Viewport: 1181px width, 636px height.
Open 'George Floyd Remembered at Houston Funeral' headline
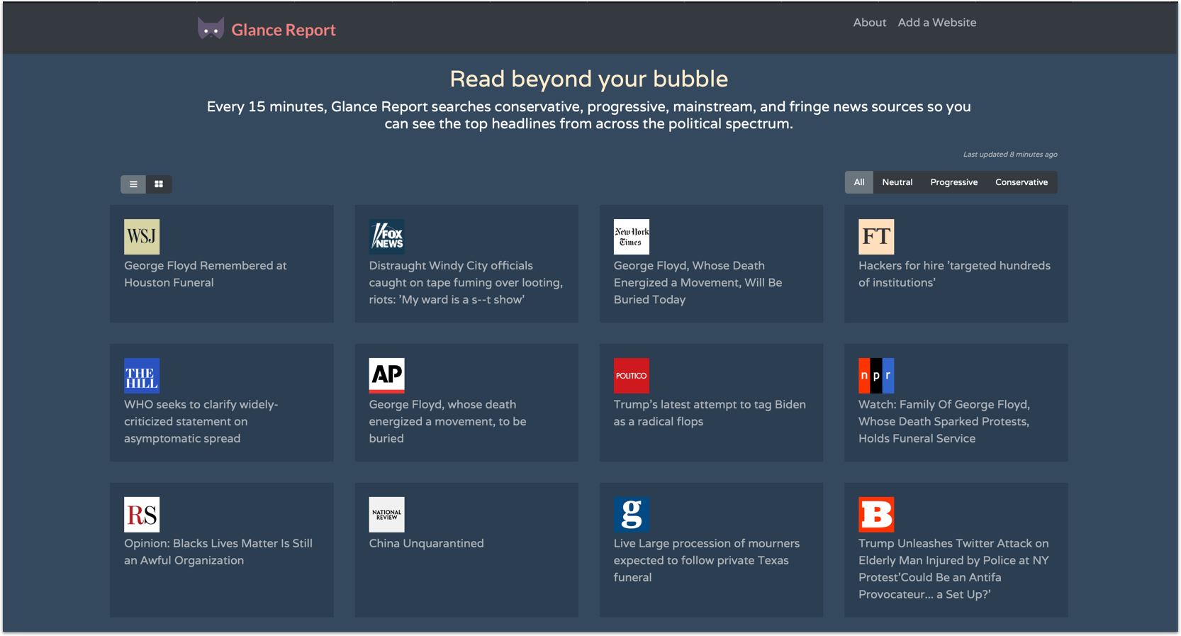pos(206,274)
